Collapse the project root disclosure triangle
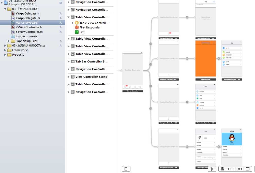The height and width of the screenshot is (173, 255). (2, 3)
